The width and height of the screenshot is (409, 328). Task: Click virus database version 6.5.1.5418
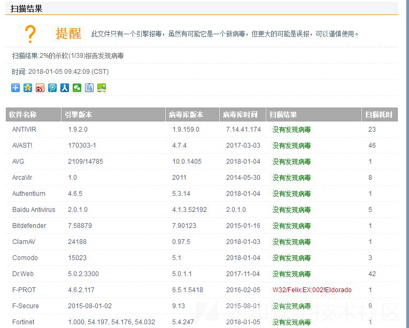[188, 290]
